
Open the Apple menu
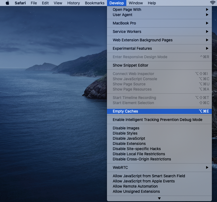7,3
